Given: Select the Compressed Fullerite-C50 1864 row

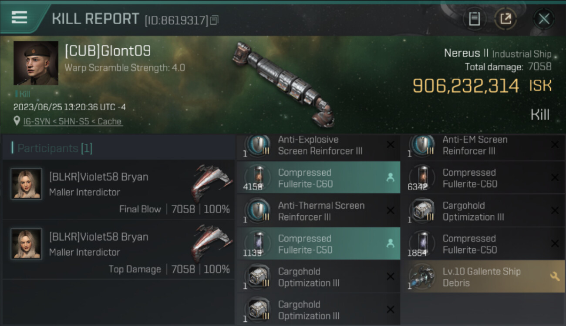Looking at the screenshot, I should [x=483, y=243].
